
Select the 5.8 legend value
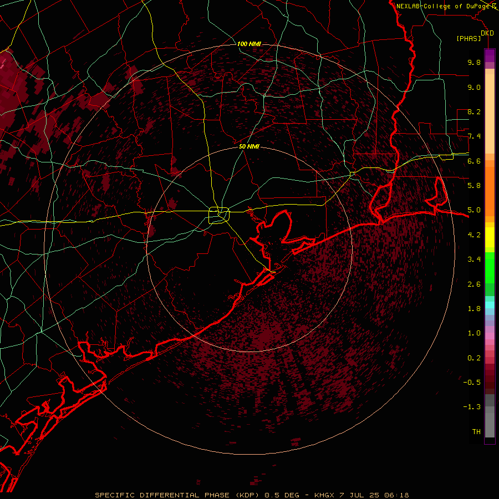[474, 186]
